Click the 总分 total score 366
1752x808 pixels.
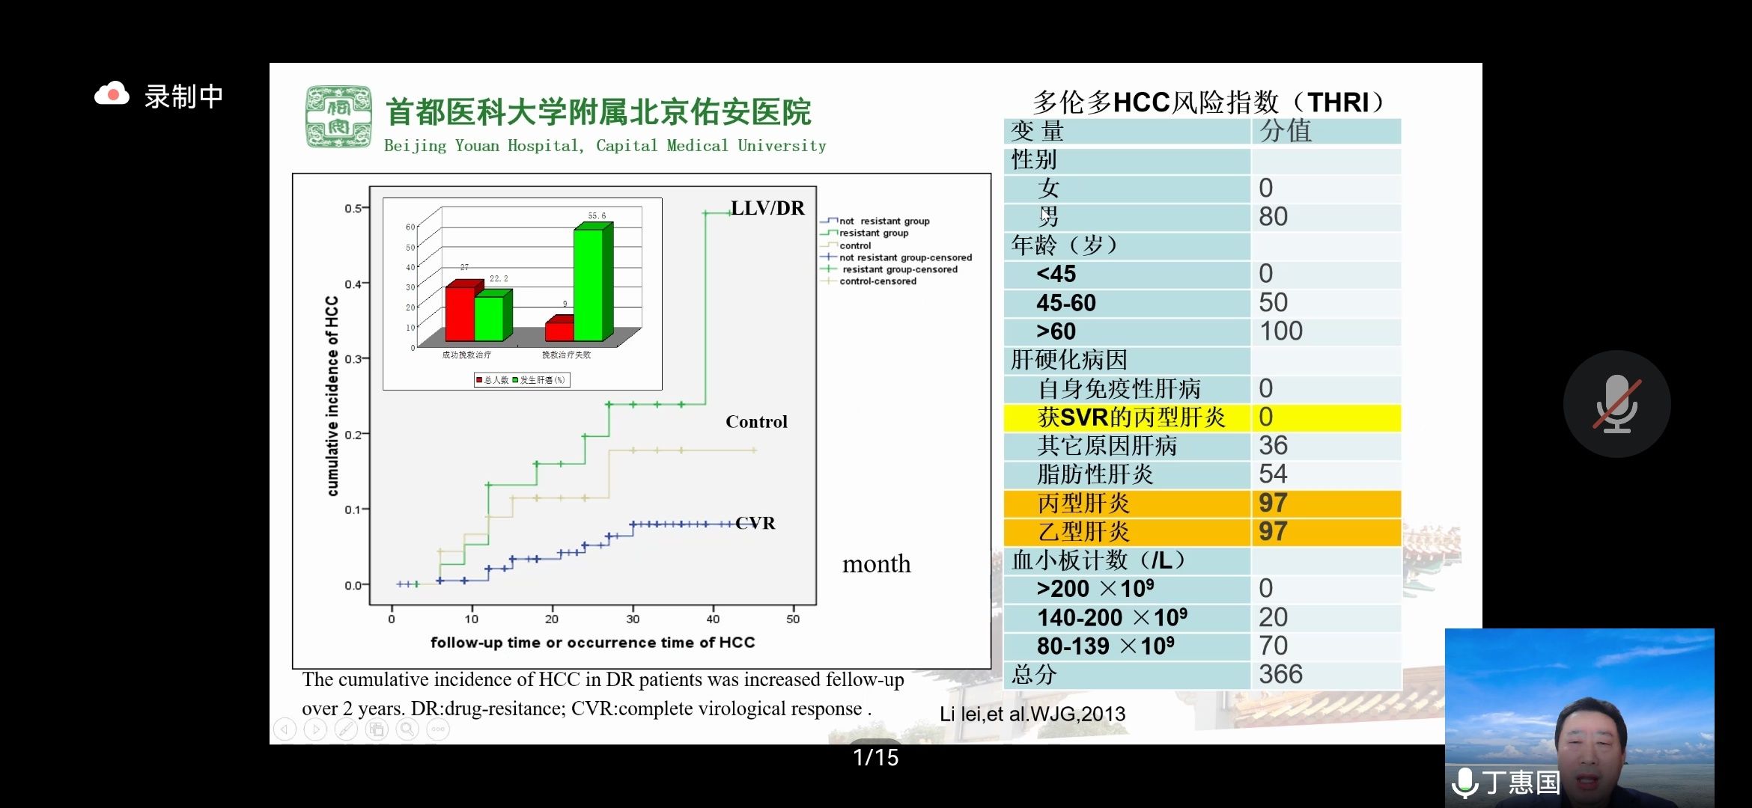tap(1280, 674)
